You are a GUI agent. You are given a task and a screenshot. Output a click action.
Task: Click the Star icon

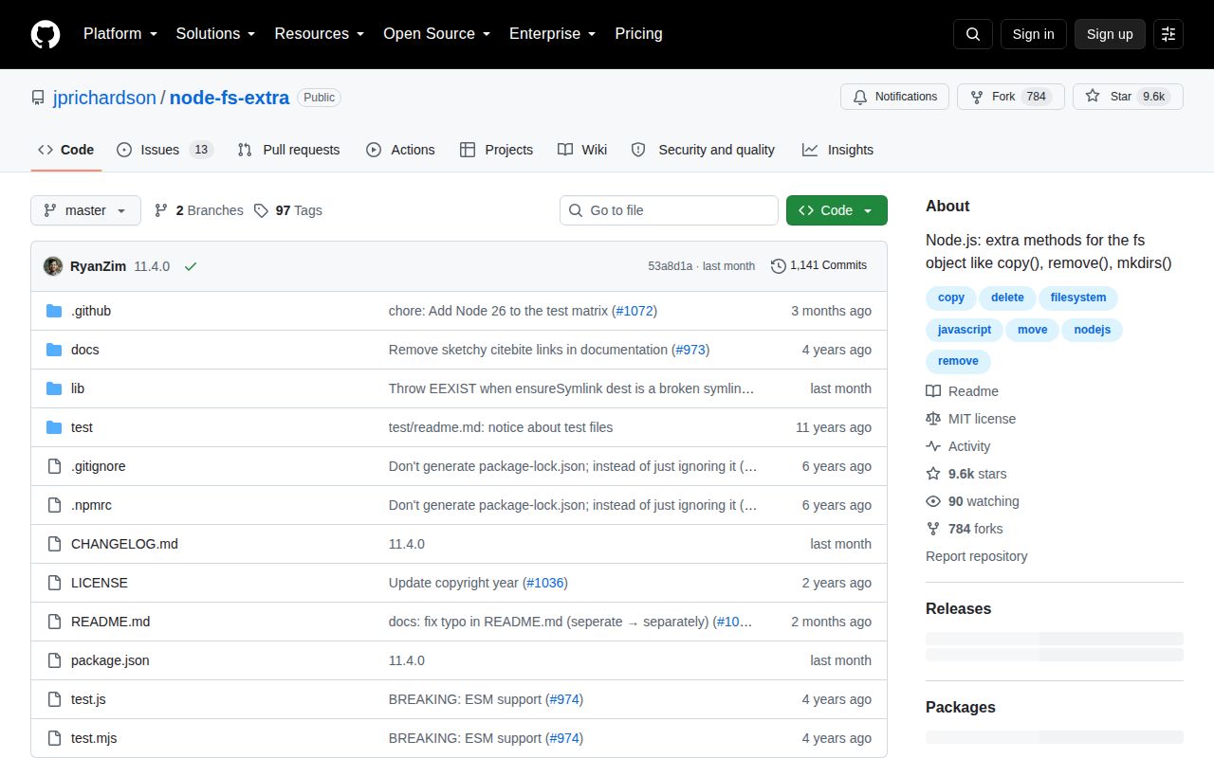click(1093, 97)
